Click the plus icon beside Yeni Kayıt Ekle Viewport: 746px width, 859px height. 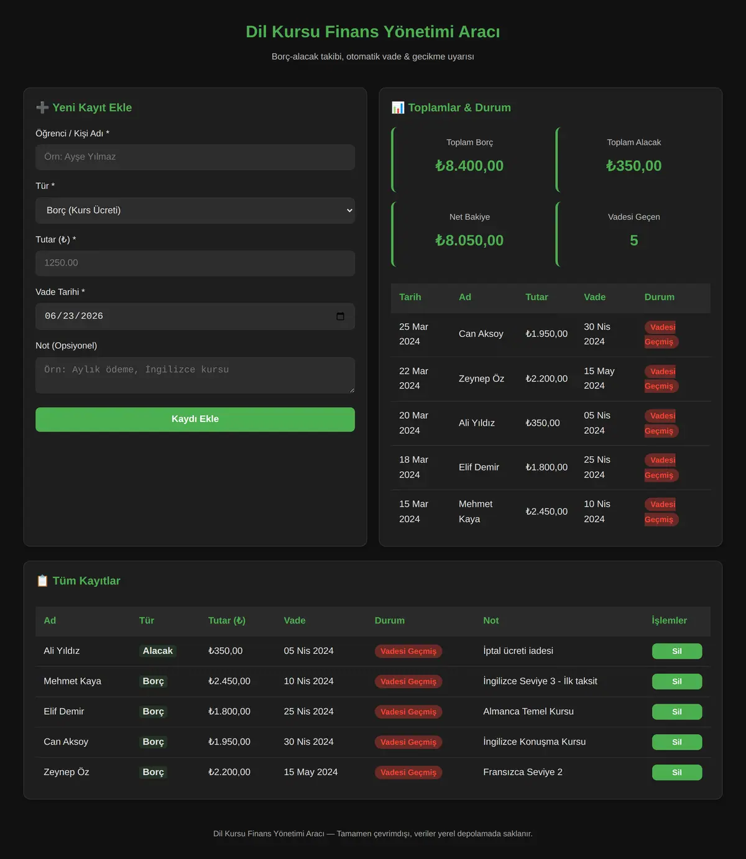(x=42, y=108)
